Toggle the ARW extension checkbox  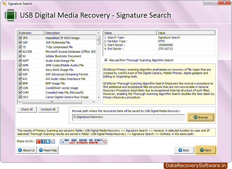(x=20, y=70)
